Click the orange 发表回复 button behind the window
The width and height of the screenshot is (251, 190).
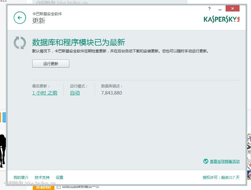tap(44, 187)
